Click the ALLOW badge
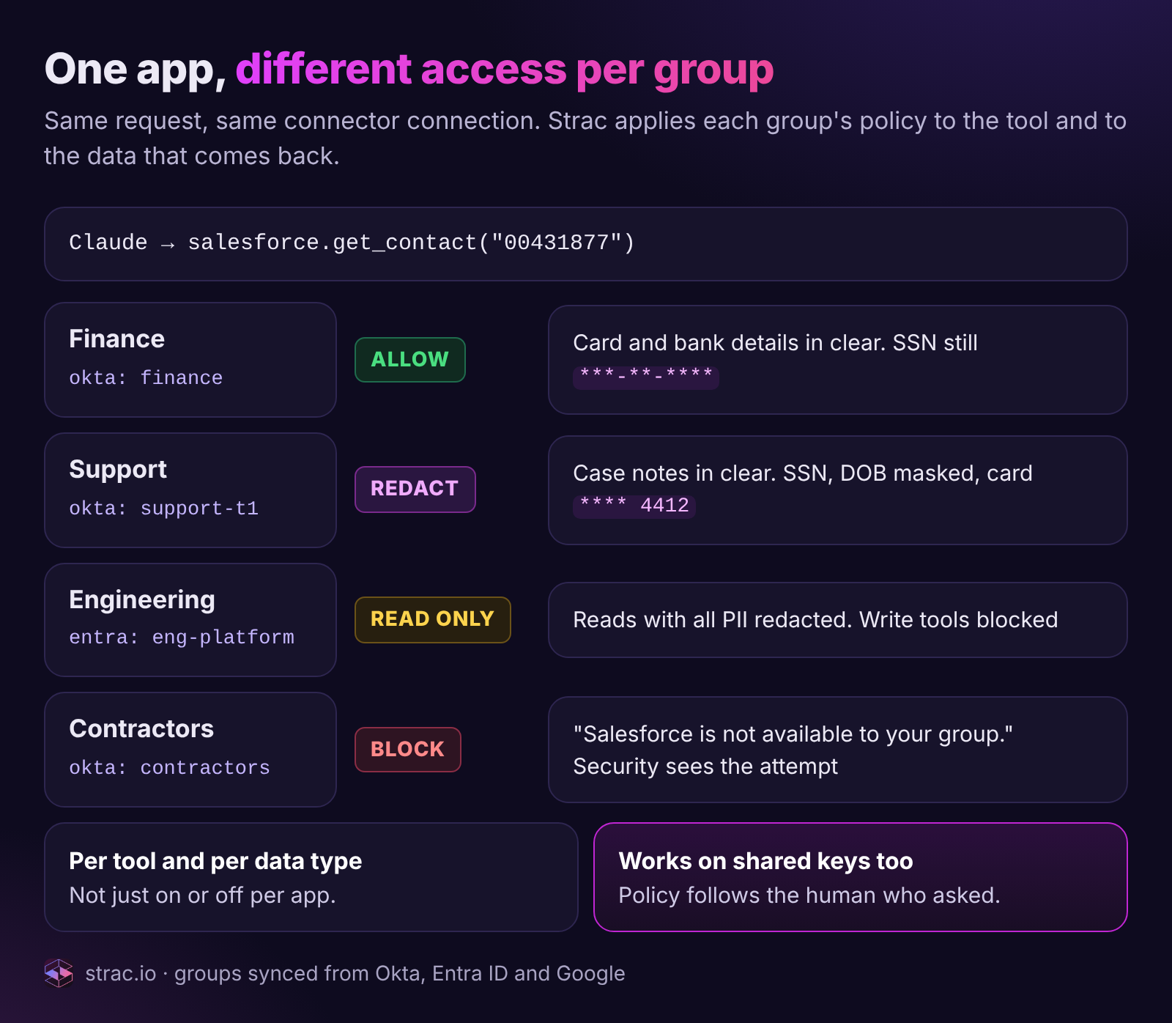This screenshot has height=1023, width=1172. click(410, 360)
